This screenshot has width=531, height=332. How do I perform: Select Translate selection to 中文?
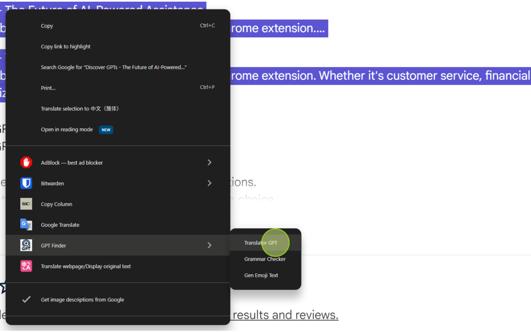118,109
